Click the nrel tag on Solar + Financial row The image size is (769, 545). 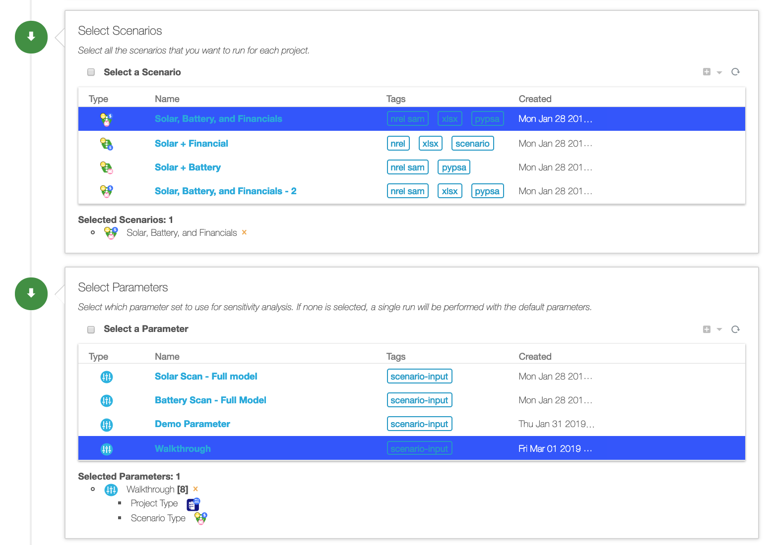click(398, 144)
